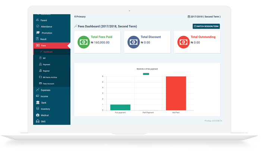Open the Fees Account link
This screenshot has height=152, width=261.
48,83
